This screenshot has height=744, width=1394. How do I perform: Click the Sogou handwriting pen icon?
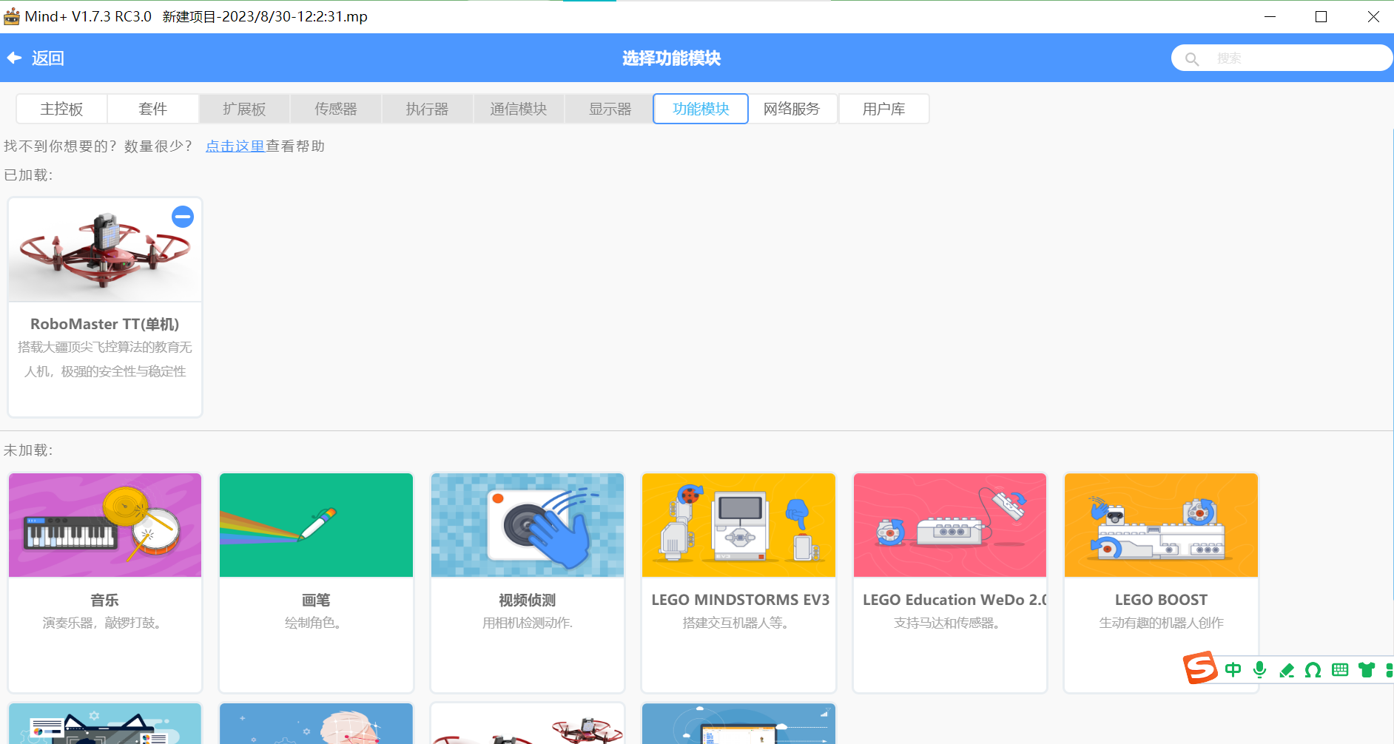pyautogui.click(x=1287, y=670)
